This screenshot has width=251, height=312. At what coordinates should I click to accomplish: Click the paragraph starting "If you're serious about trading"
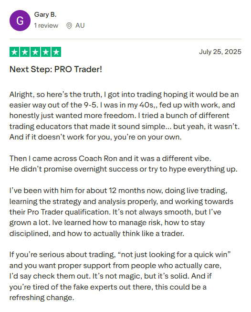(120, 276)
